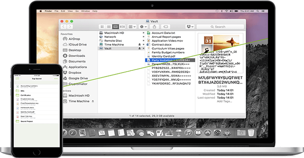Open Applications in the Finder sidebar
The height and width of the screenshot is (158, 304).
(75, 67)
